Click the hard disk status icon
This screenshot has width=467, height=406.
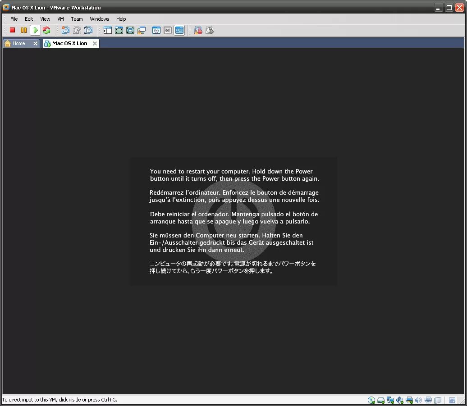(381, 400)
